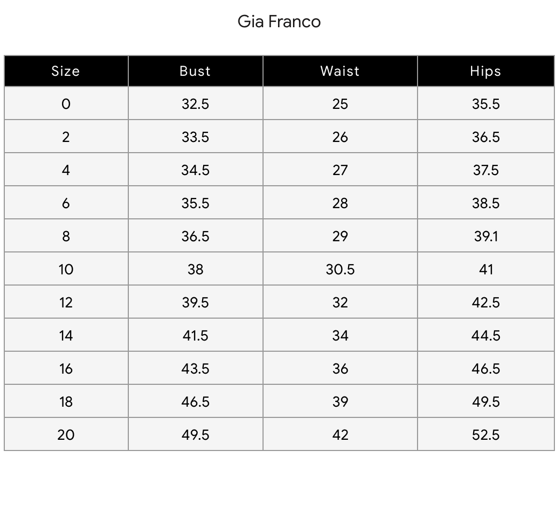
Task: Click the size 6 row label
Action: coord(66,203)
